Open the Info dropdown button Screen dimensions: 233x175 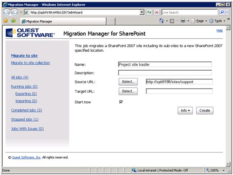[x=185, y=111]
